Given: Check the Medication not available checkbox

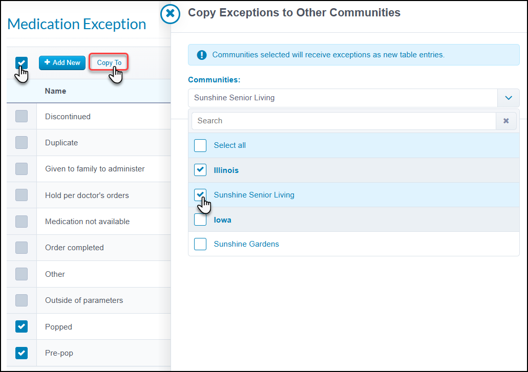Looking at the screenshot, I should pos(22,222).
